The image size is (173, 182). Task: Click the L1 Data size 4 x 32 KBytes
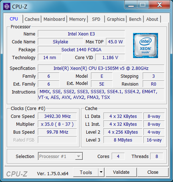pyautogui.click(x=123, y=116)
